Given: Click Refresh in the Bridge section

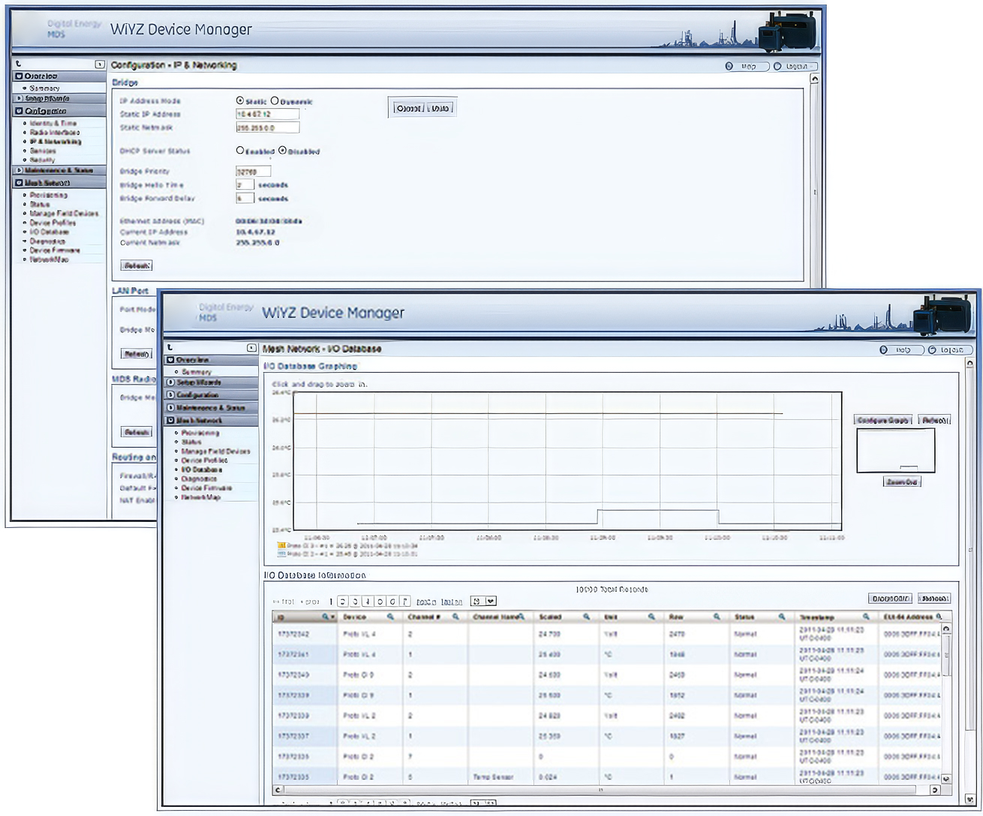Looking at the screenshot, I should (x=137, y=265).
